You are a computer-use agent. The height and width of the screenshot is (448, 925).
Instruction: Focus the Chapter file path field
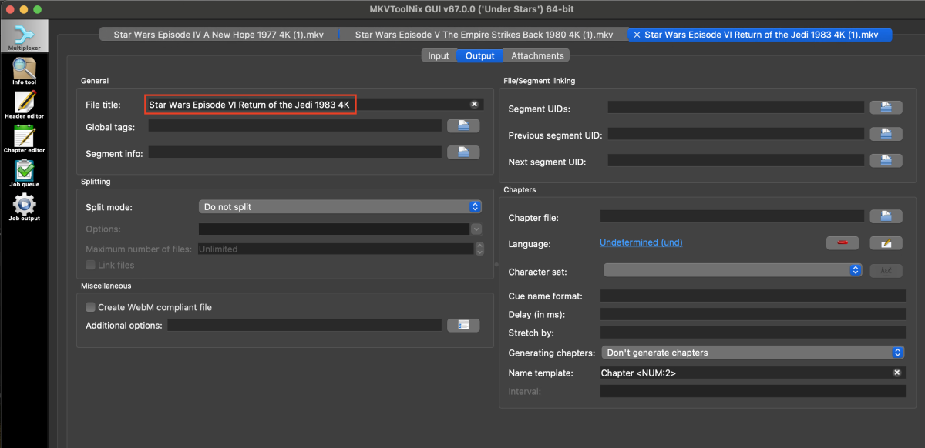(732, 216)
